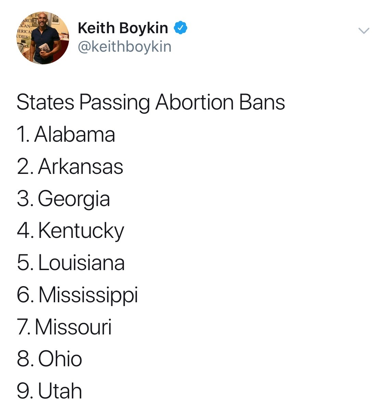
Task: Click the number 9 before Utah
Action: (24, 391)
